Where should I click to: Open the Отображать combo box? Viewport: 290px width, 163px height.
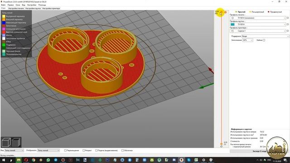pyautogui.click(x=48, y=150)
